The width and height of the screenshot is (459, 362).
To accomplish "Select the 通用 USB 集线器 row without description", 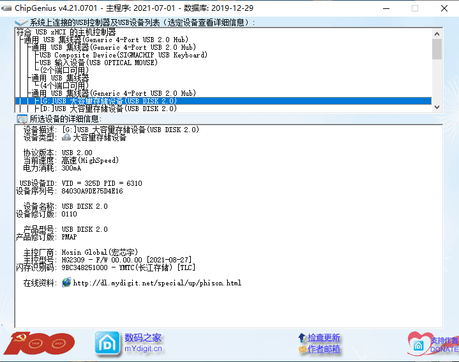I will click(60, 78).
